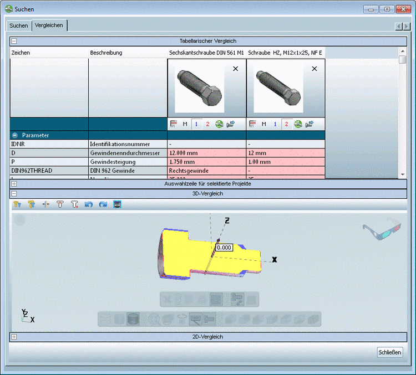Select the IDNR row cell
Image resolution: width=416 pixels, height=375 pixels.
pos(49,144)
